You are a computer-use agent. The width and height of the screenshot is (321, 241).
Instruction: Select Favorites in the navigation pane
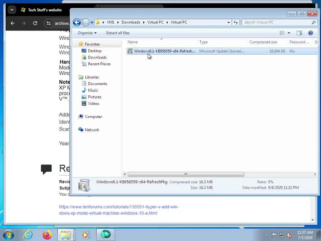point(92,44)
